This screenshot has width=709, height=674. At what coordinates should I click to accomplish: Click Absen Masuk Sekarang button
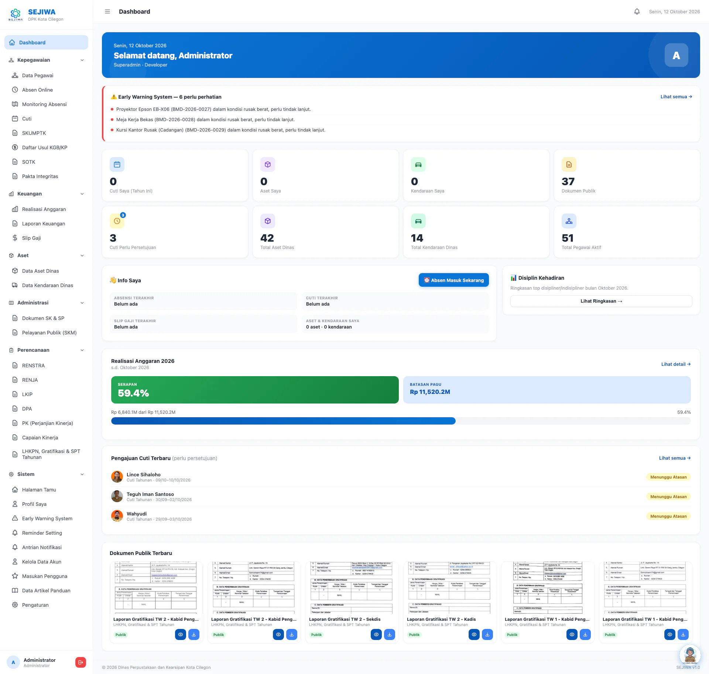(453, 280)
